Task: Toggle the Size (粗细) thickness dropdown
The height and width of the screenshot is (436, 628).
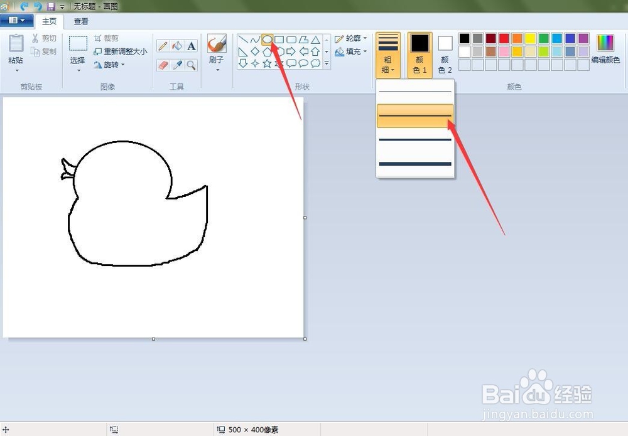Action: point(387,55)
